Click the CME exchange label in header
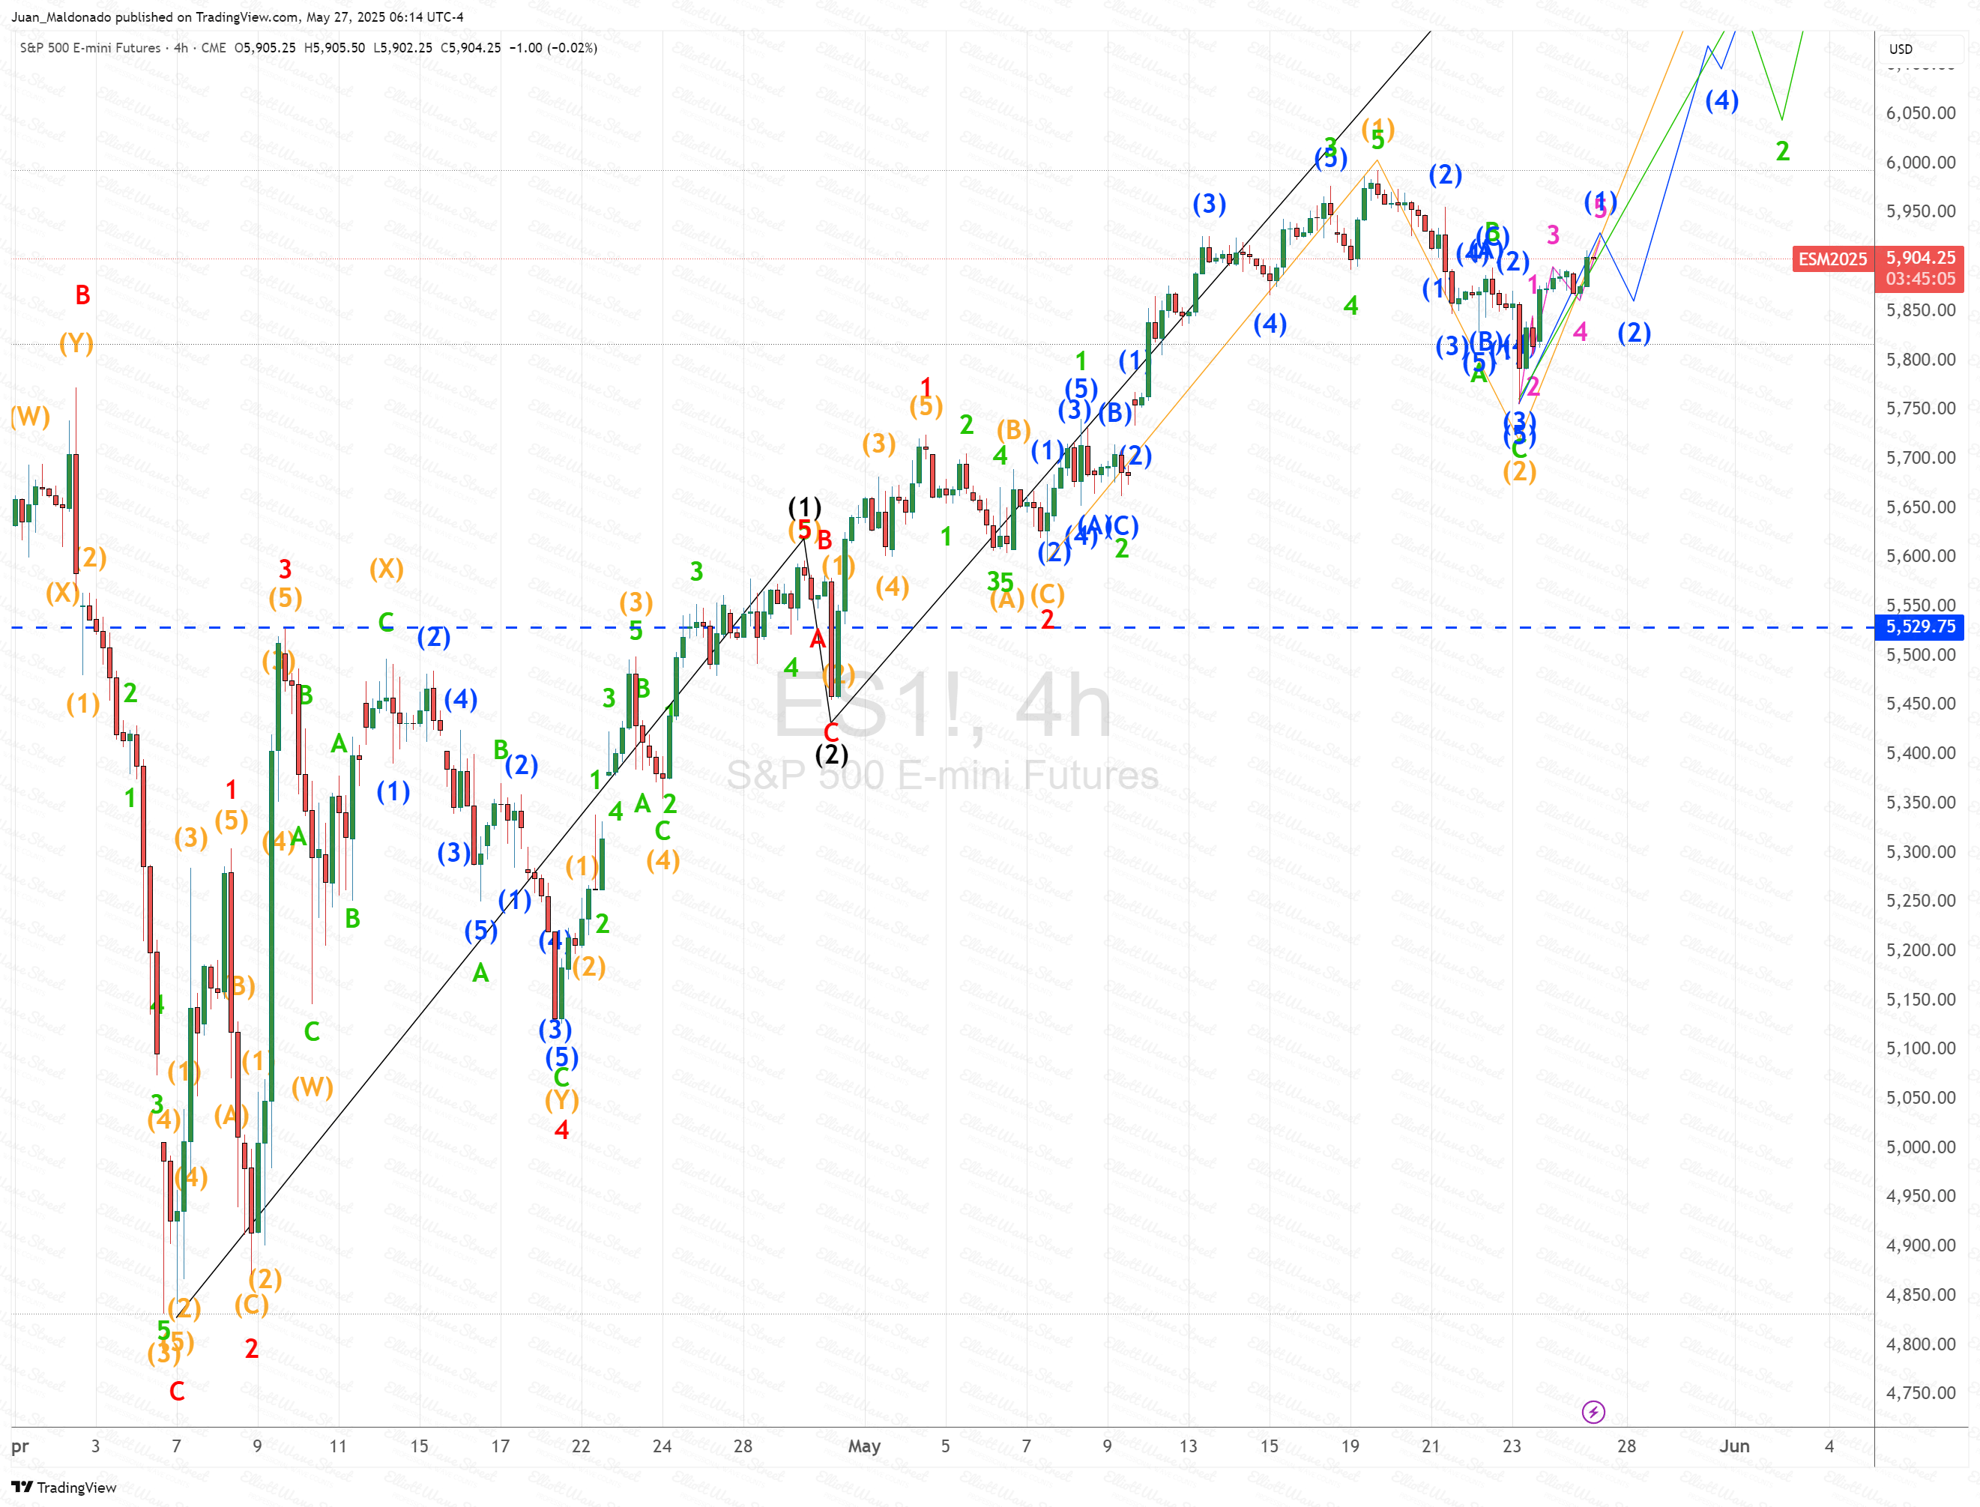 point(214,47)
